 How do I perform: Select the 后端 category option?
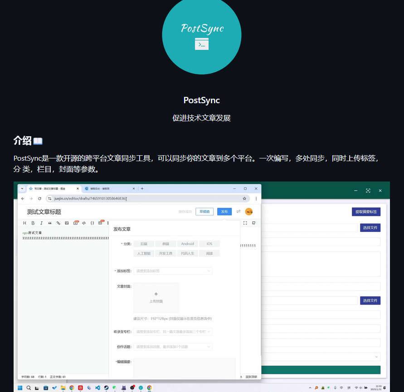coord(144,244)
